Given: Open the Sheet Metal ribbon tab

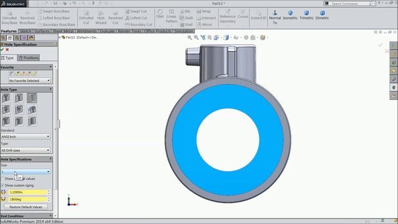Looking at the screenshot, I should click(x=63, y=31).
